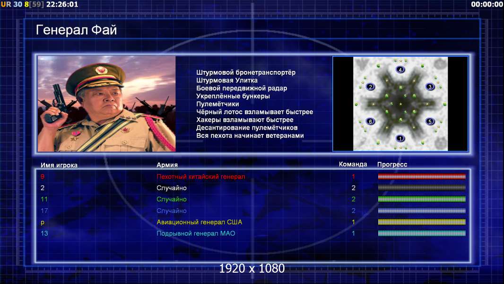Click the 'Армия' column header

pos(167,165)
